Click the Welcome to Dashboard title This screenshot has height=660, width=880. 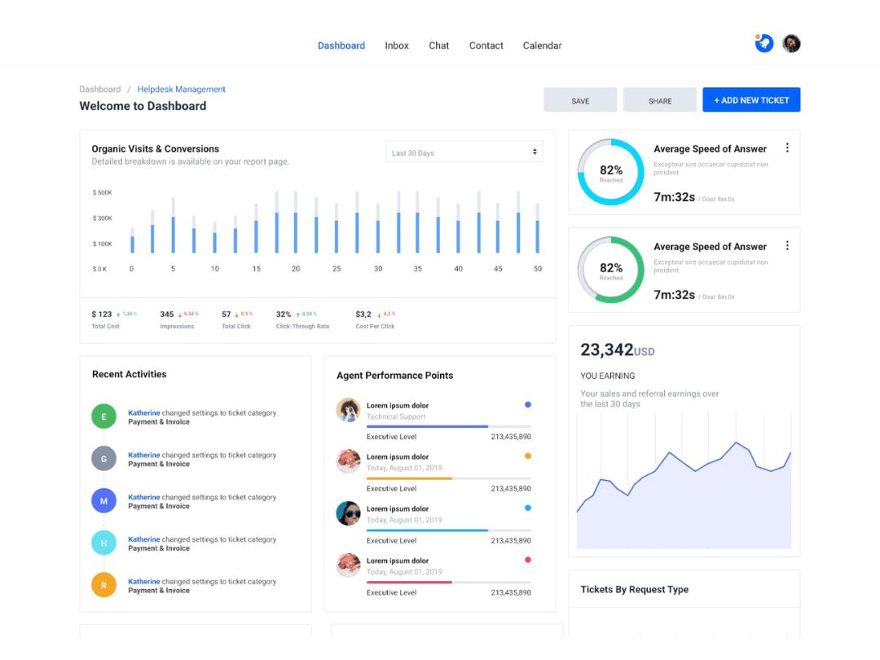pos(143,106)
